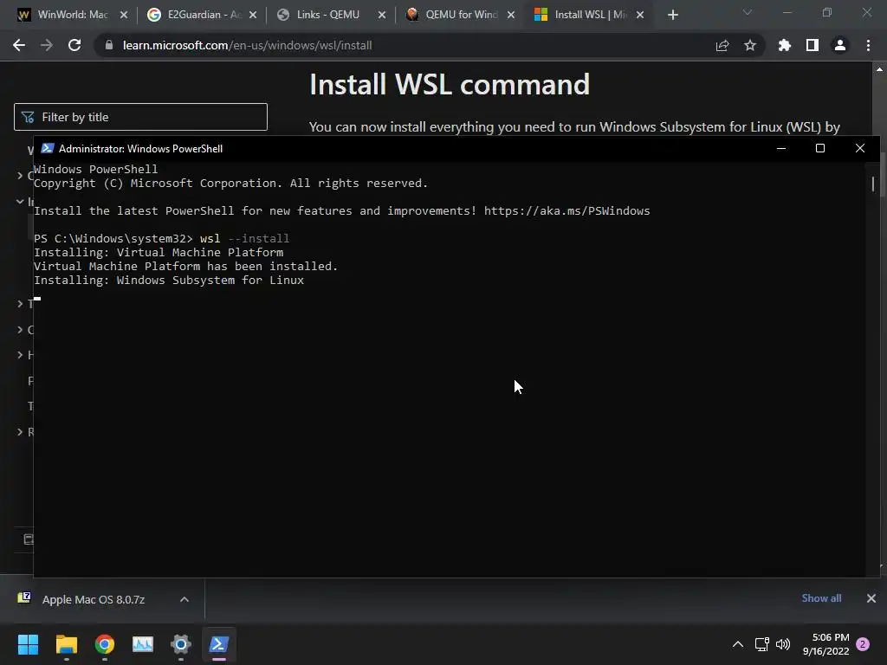Click text 'Virtual Machine Platform has been installed.'

[185, 266]
